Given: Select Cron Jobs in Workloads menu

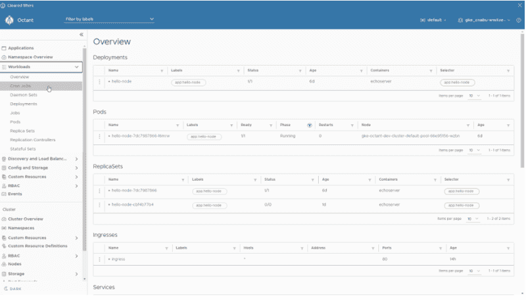Looking at the screenshot, I should point(20,85).
